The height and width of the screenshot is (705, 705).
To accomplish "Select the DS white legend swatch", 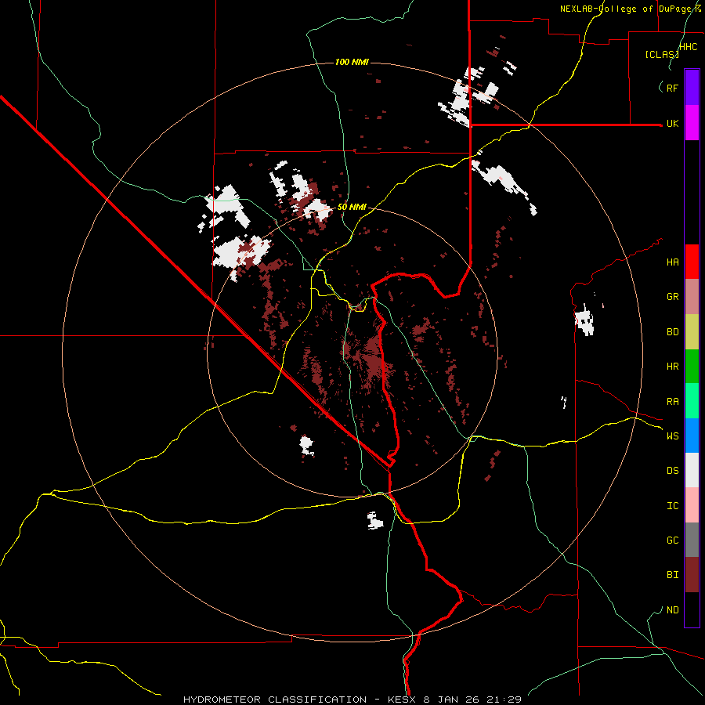I will click(692, 470).
